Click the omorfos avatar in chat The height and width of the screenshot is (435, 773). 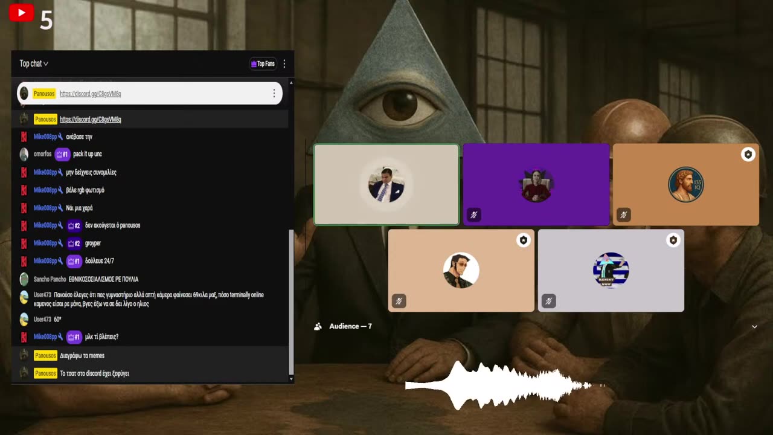tap(24, 154)
